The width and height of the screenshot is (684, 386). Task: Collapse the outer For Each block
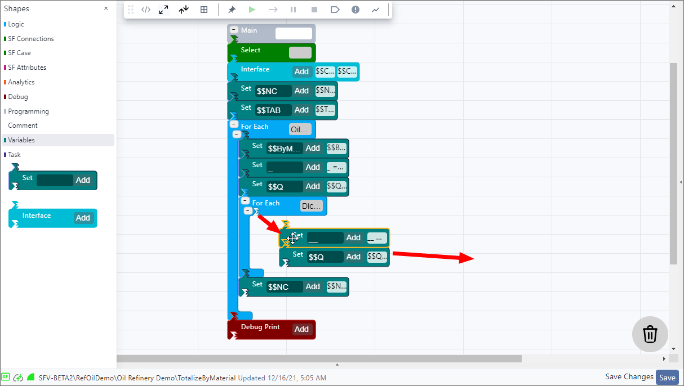pos(234,124)
